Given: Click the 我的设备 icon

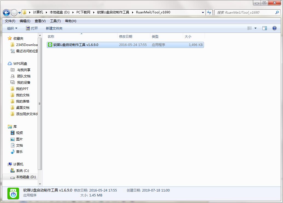Looking at the screenshot, I should click(13, 82).
